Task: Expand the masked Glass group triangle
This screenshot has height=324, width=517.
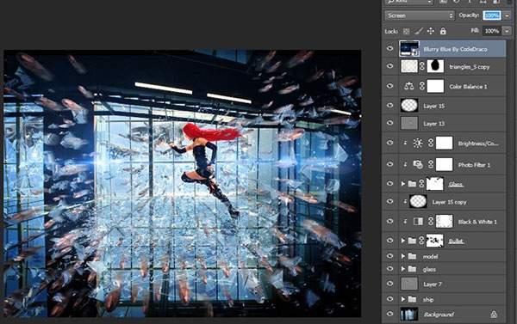Action: click(x=403, y=184)
